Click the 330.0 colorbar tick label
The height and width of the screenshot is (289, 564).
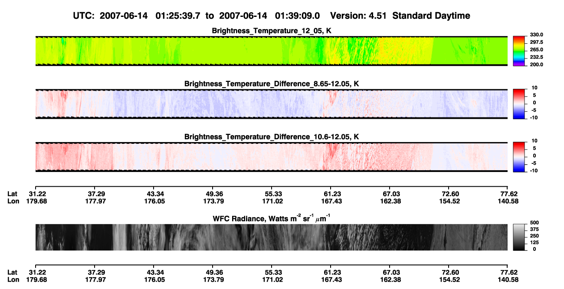coord(536,35)
